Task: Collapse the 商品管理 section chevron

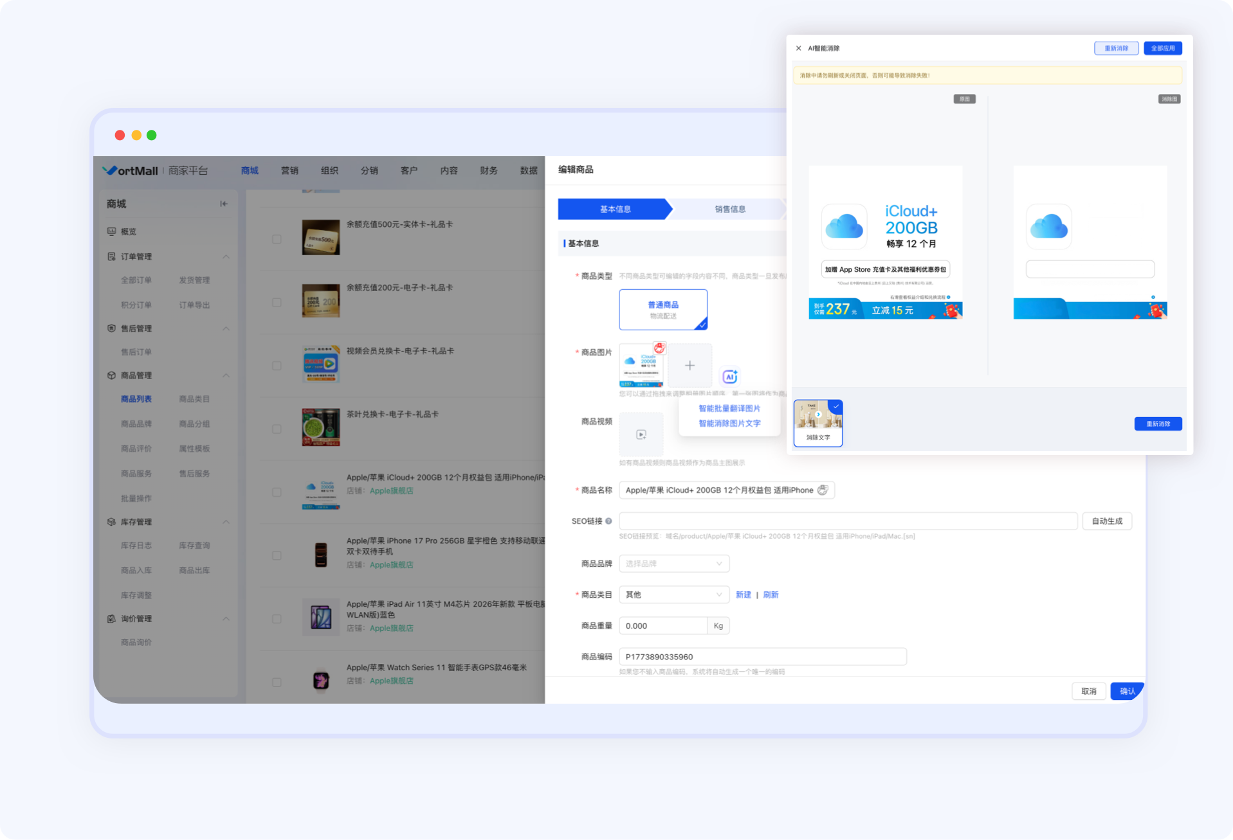Action: pyautogui.click(x=226, y=375)
